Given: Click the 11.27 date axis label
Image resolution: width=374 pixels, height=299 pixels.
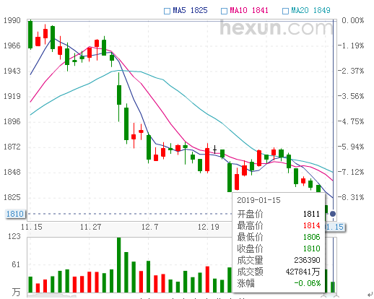Looking at the screenshot, I should 90,227.
